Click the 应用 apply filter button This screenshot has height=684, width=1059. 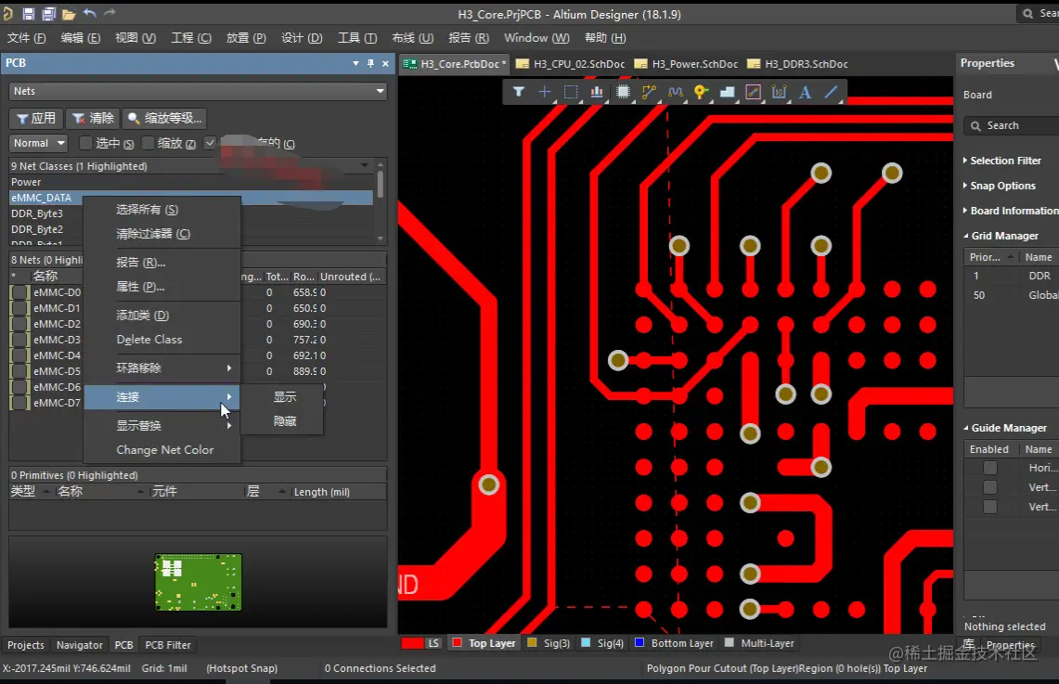point(36,118)
